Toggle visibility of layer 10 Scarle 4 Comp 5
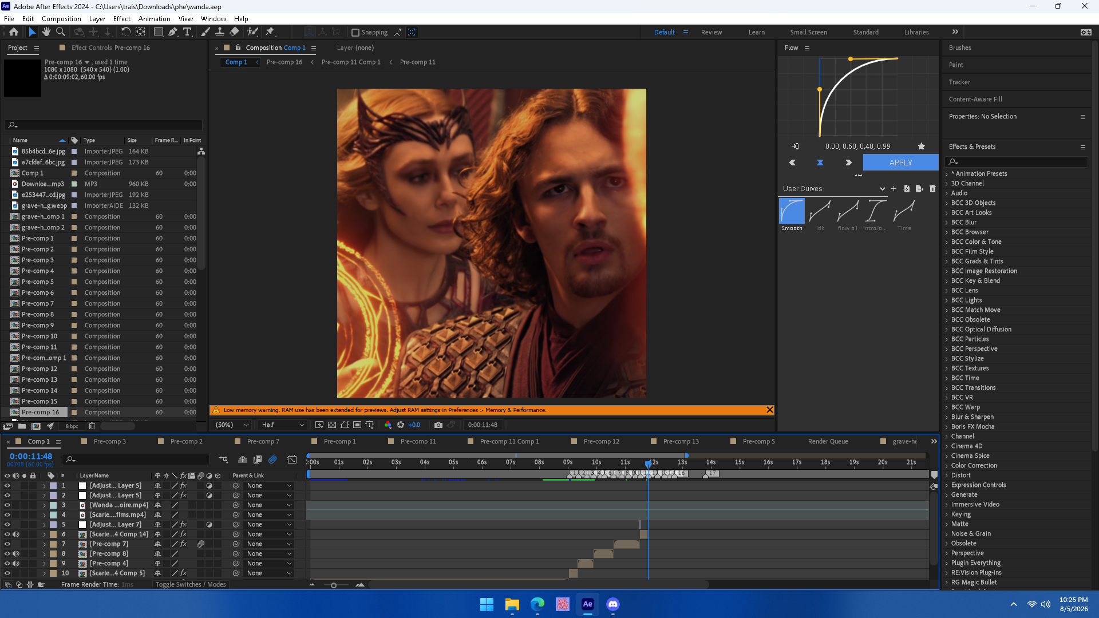Viewport: 1099px width, 618px height. click(x=7, y=573)
